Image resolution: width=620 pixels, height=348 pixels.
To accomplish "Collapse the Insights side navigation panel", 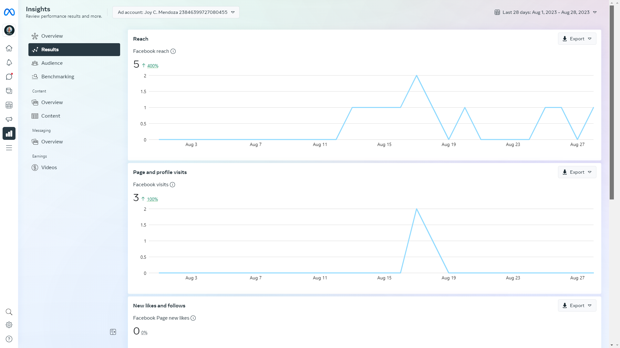I will click(x=113, y=332).
